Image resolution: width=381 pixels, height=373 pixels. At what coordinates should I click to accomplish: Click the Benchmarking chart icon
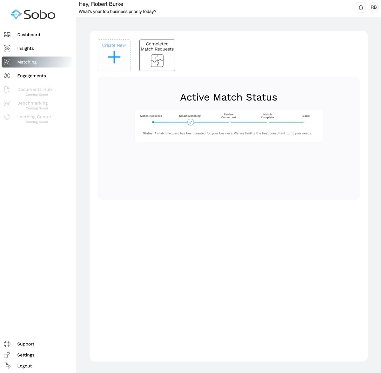point(7,103)
